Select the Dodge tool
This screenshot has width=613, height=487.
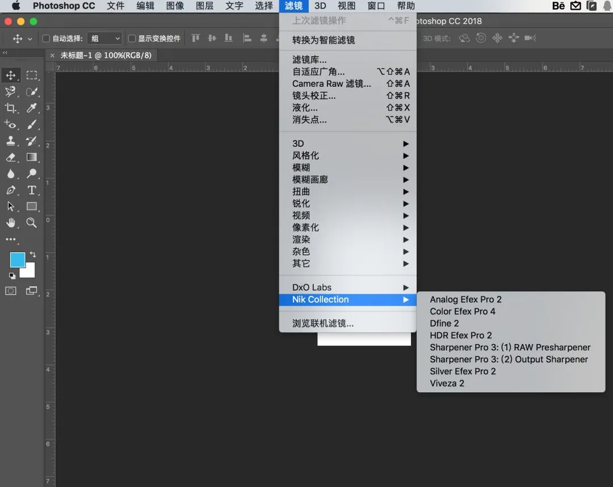coord(32,174)
